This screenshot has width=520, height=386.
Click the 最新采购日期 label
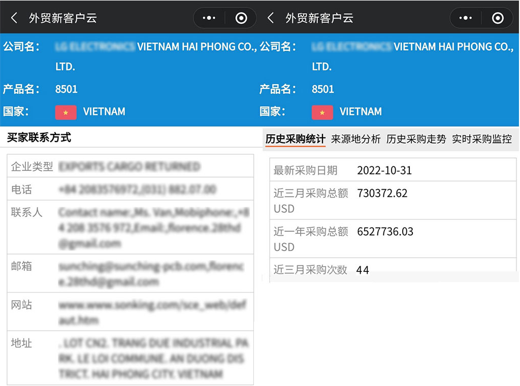tap(305, 170)
